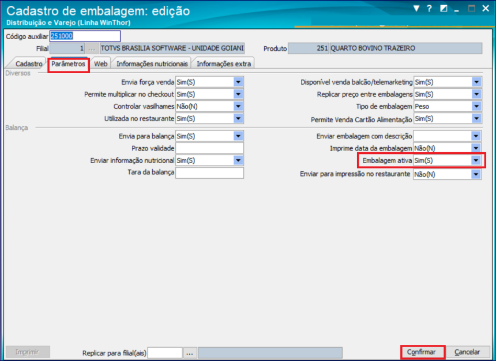Viewport: 496px width, 361px height.
Task: Select the Parâmetros tab
Action: [x=68, y=63]
